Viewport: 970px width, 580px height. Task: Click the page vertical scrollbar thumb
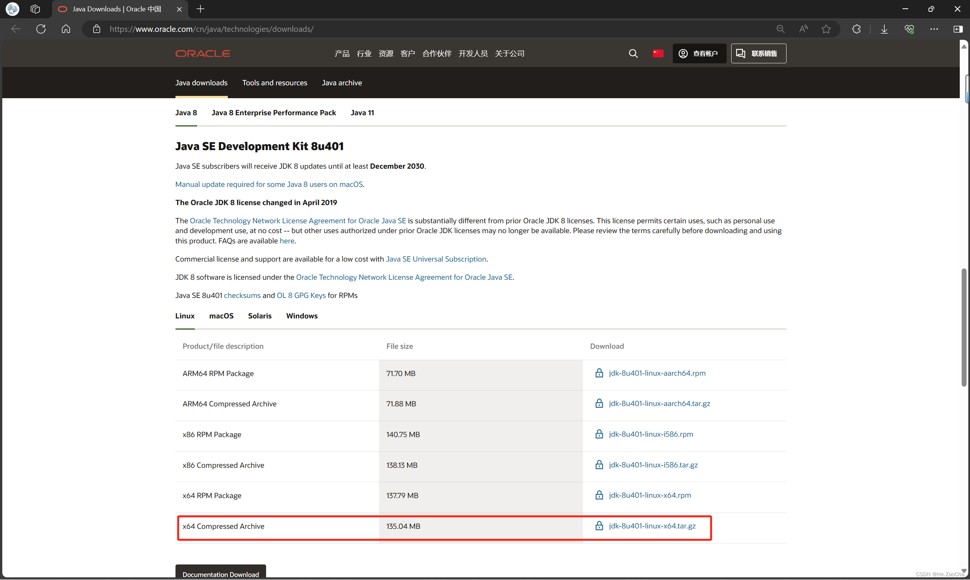(964, 328)
